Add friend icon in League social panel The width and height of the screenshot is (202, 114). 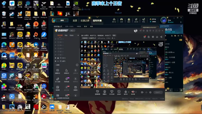pos(172,36)
